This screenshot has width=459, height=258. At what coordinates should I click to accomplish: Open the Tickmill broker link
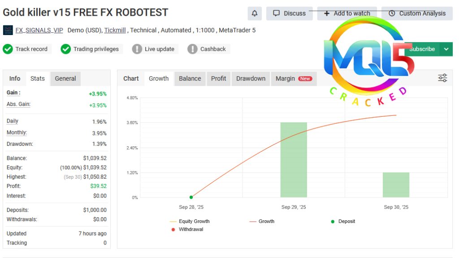click(x=115, y=30)
